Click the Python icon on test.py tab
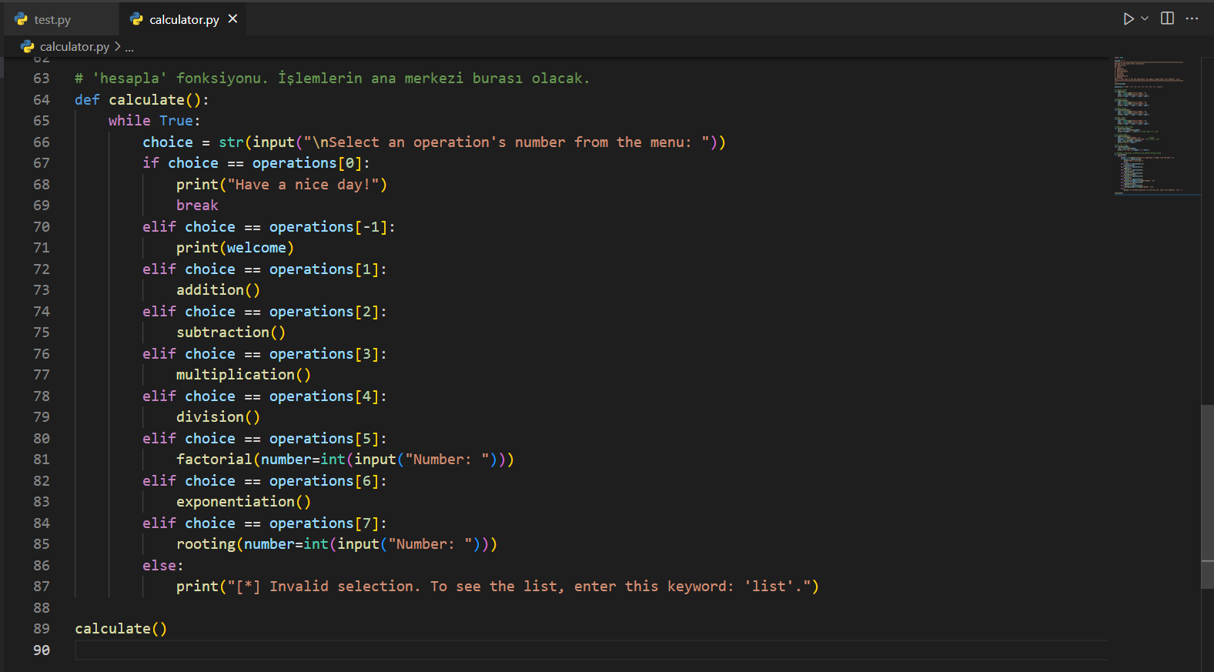The height and width of the screenshot is (672, 1214). [x=22, y=19]
